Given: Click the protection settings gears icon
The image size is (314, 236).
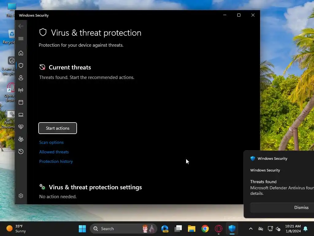Looking at the screenshot, I should [x=42, y=187].
